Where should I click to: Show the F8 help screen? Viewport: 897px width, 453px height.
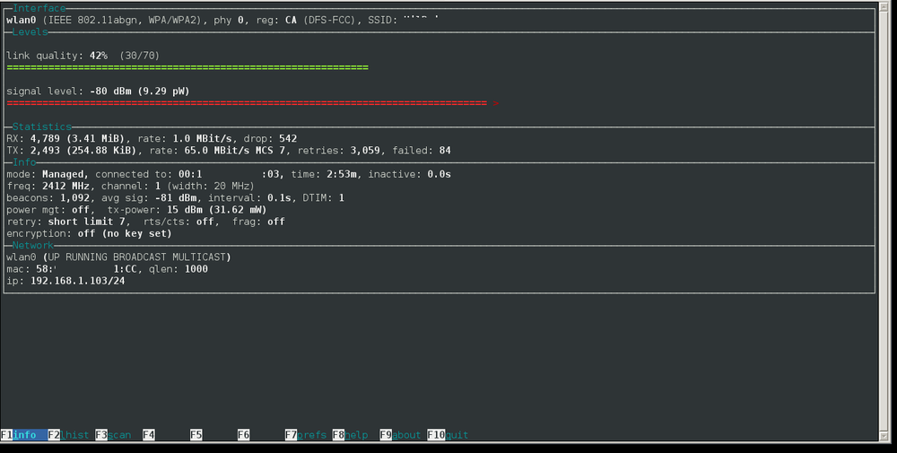click(351, 435)
